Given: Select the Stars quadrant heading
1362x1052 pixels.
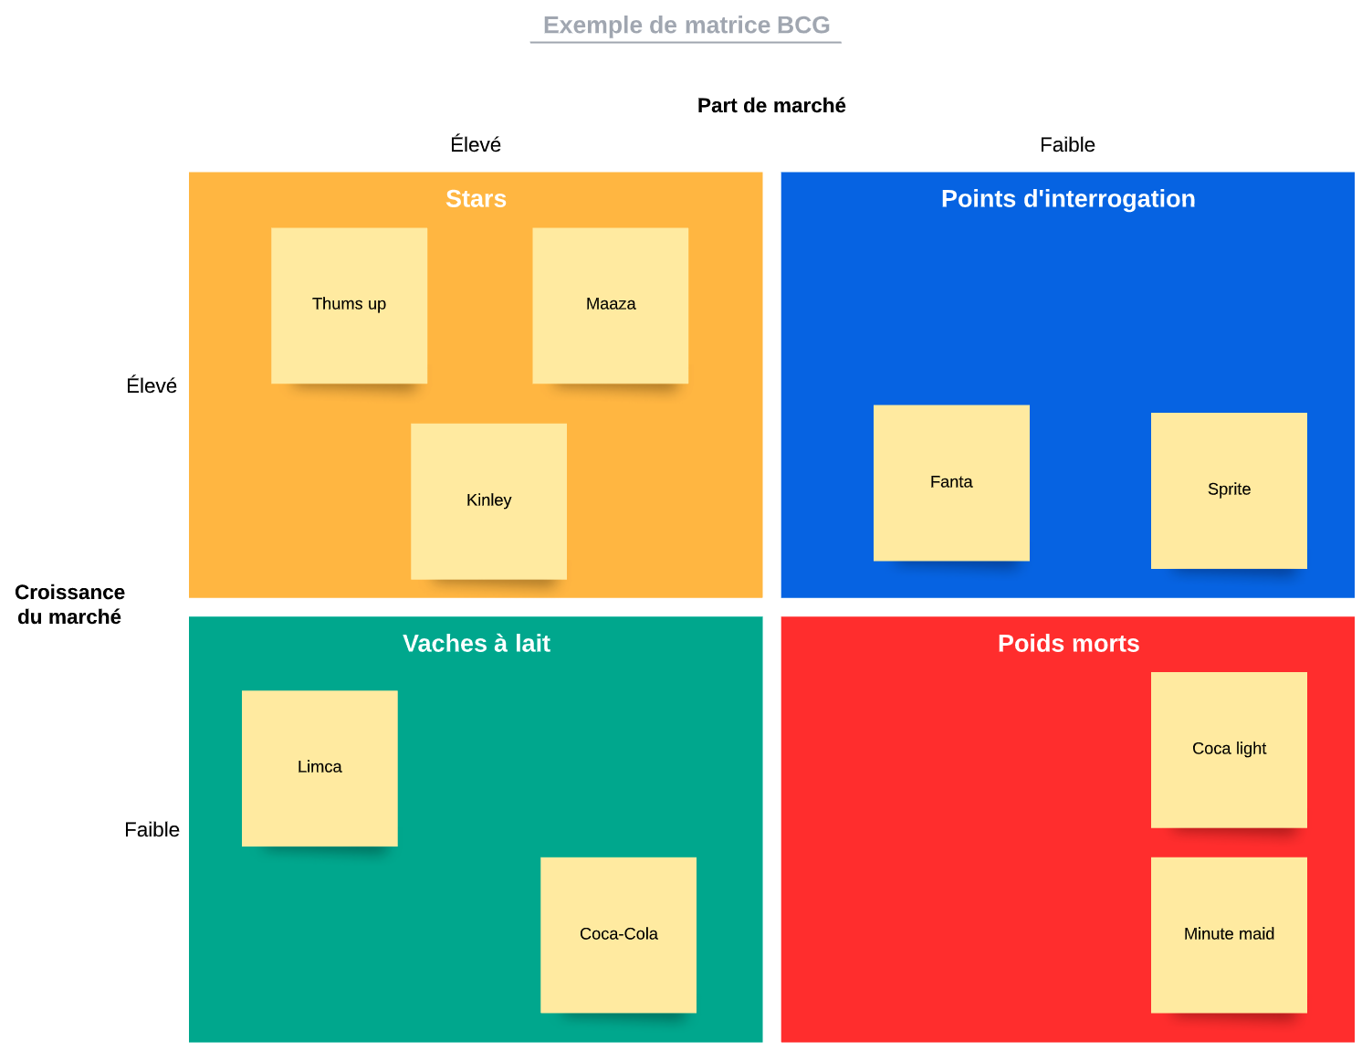Looking at the screenshot, I should [x=476, y=199].
